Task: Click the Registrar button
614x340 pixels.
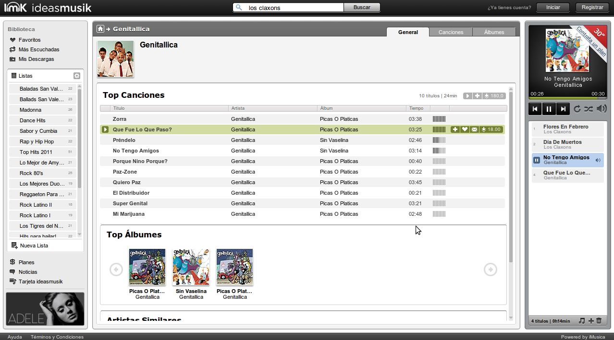Action: click(x=592, y=7)
